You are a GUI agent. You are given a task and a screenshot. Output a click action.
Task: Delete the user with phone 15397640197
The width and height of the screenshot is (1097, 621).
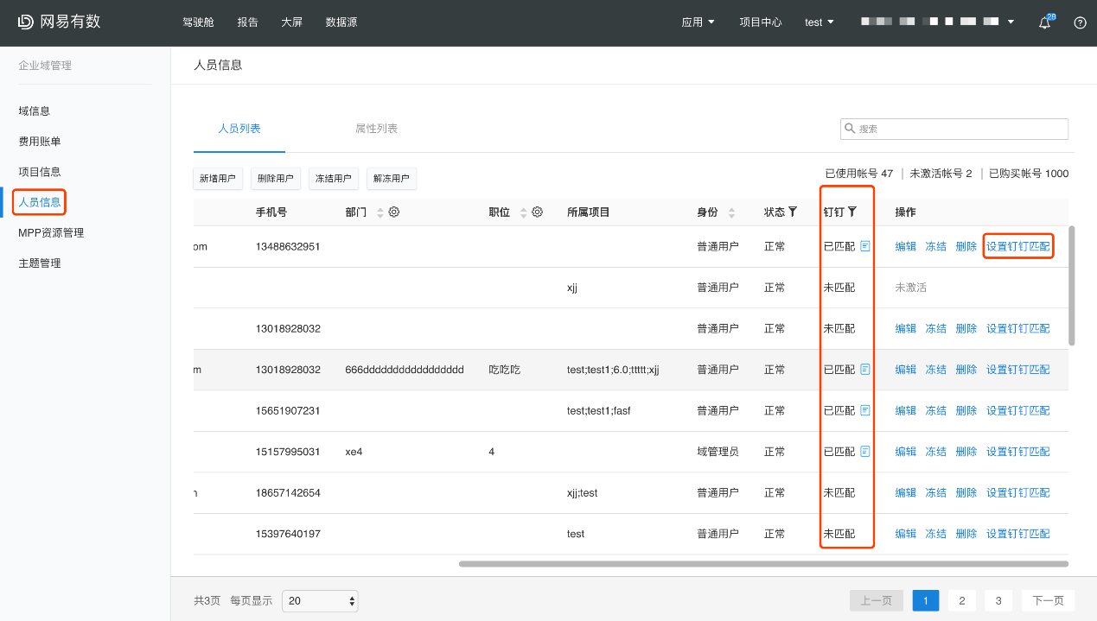[966, 534]
